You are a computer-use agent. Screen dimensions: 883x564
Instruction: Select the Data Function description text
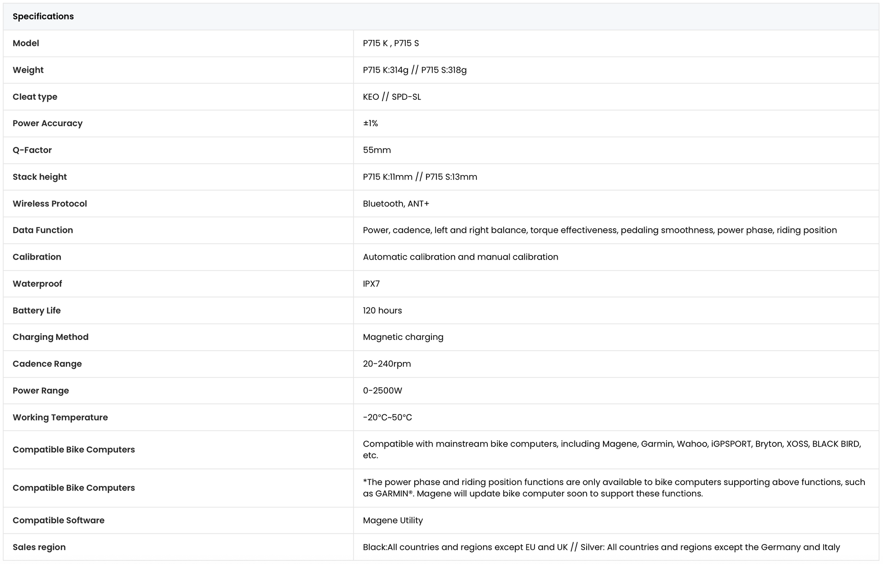tap(599, 230)
